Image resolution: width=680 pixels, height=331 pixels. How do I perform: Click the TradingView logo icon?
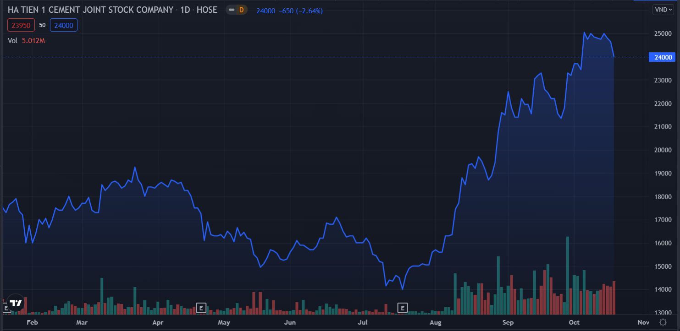(16, 303)
